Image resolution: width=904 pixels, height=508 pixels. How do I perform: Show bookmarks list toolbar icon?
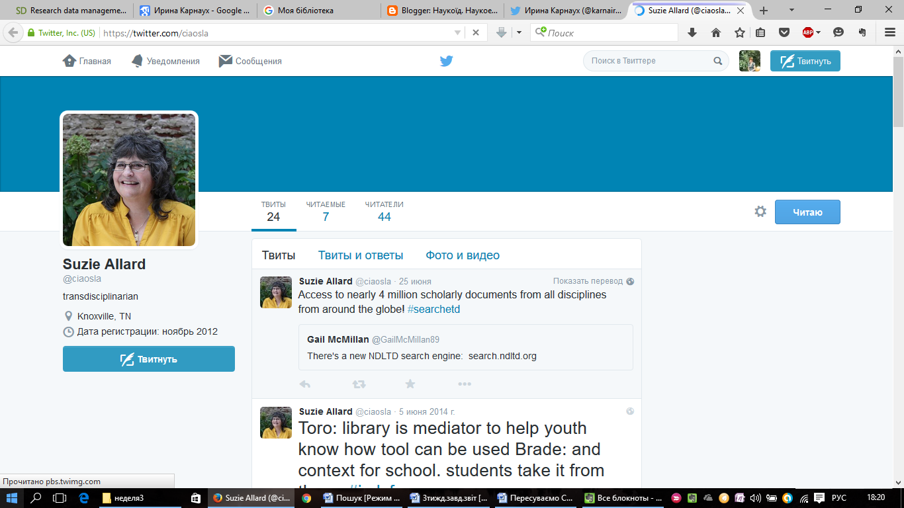click(760, 32)
